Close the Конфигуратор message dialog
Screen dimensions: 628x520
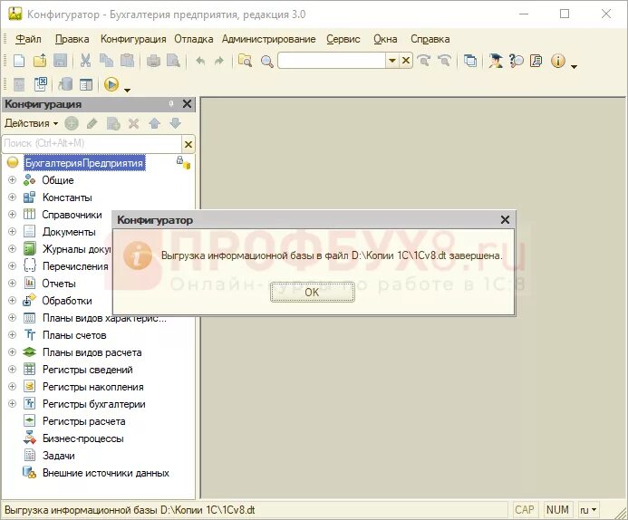pyautogui.click(x=505, y=219)
